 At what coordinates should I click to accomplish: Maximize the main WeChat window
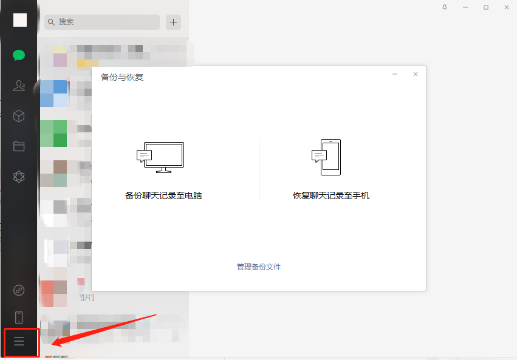coord(486,7)
